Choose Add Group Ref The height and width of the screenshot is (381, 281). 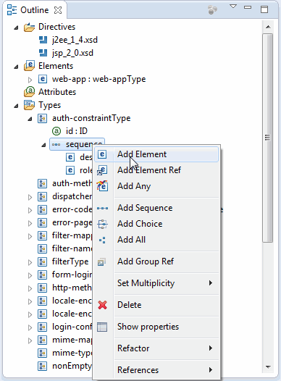point(156,261)
